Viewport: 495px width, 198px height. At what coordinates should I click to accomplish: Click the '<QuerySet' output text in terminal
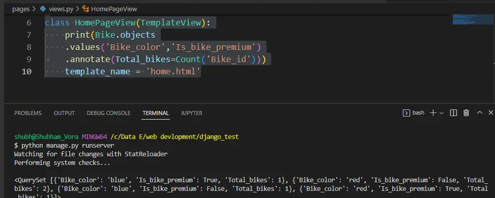pyautogui.click(x=31, y=180)
